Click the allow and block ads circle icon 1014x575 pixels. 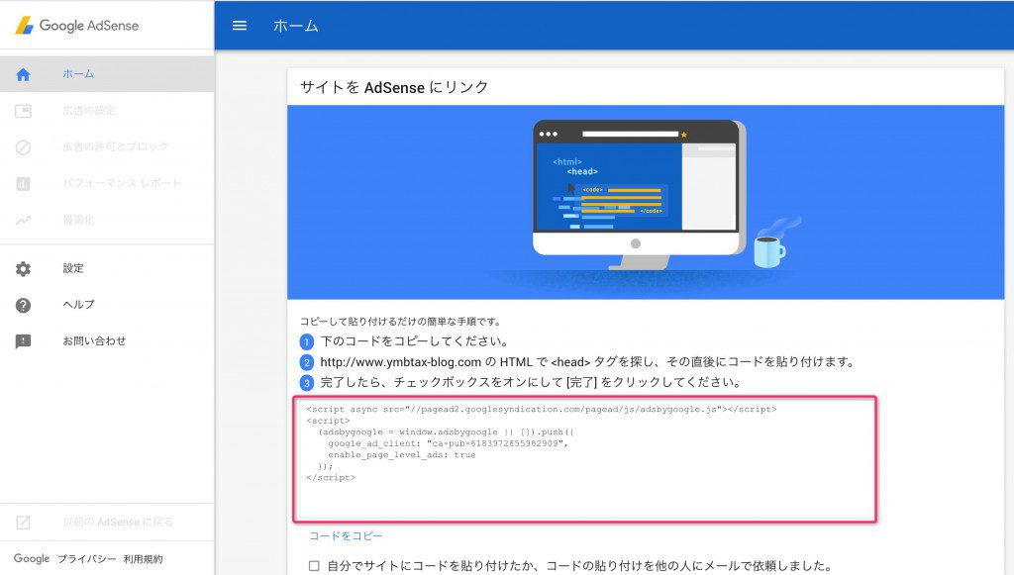(24, 147)
